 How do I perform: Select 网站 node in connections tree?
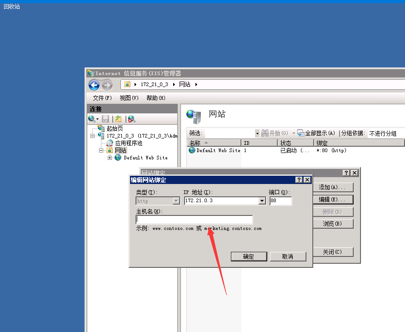[120, 150]
